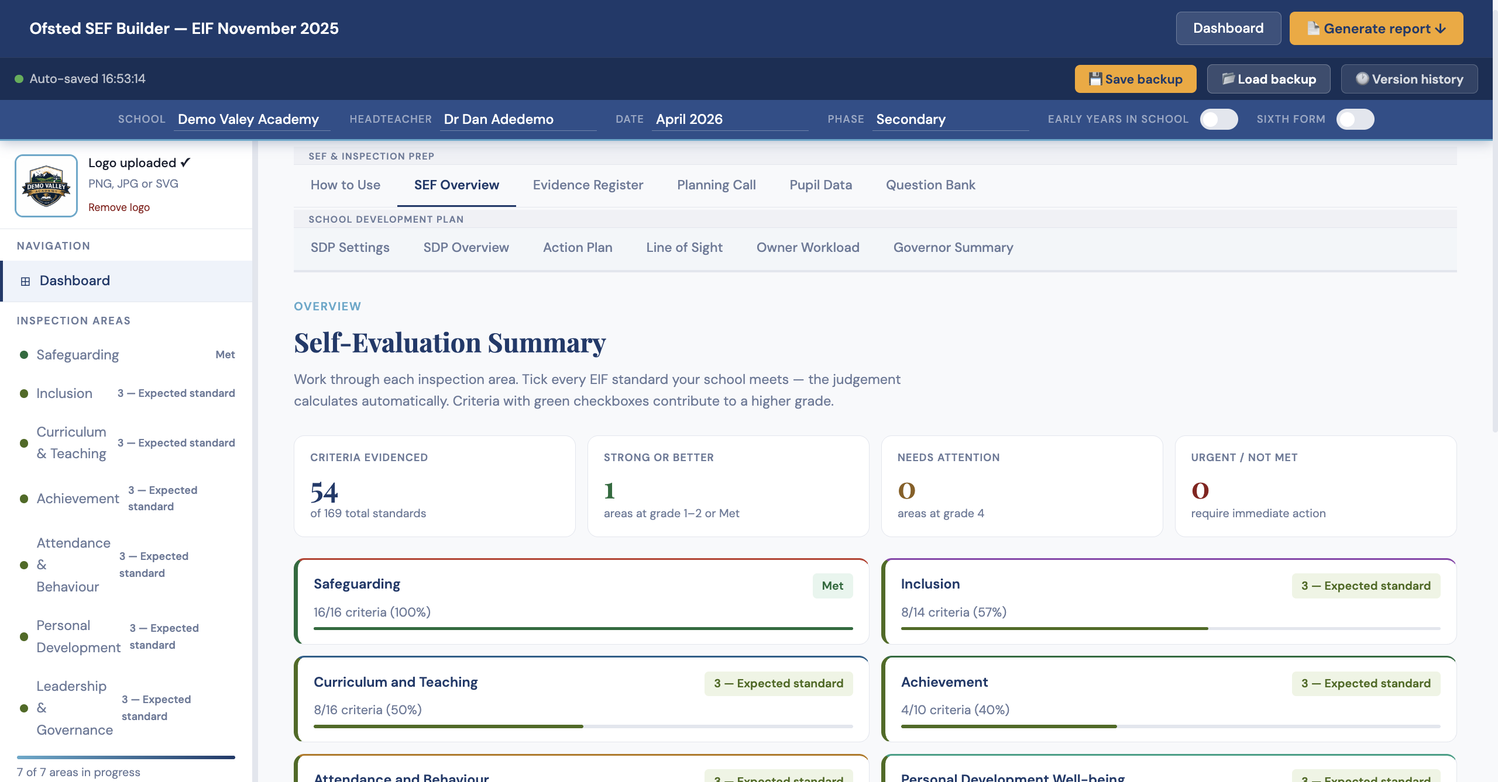Image resolution: width=1498 pixels, height=782 pixels.
Task: Click Expected standard badge on Curriculum and Teaching card
Action: pos(778,683)
